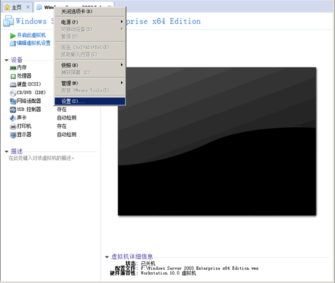This screenshot has height=283, width=335.
Task: Click 抓取输入内容(I) menu entry
Action: tap(90, 54)
